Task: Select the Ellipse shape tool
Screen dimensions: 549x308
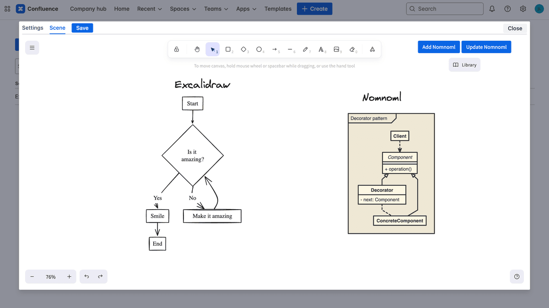Action: (259, 49)
